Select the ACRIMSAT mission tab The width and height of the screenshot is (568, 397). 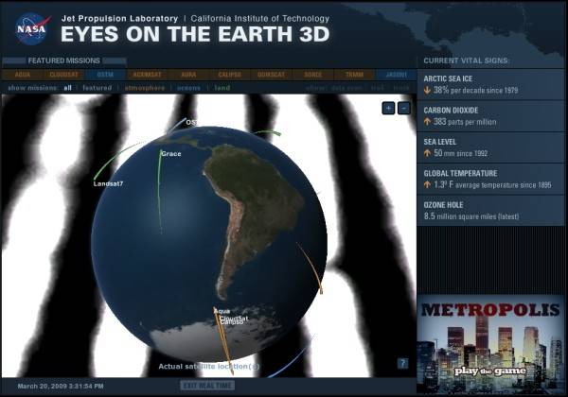tap(147, 75)
